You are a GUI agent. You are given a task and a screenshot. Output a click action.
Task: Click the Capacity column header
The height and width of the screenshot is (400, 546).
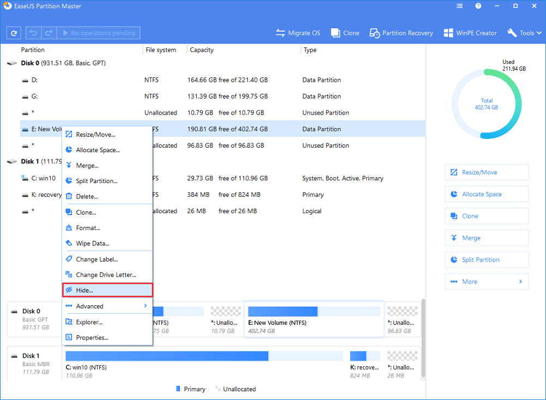tap(202, 50)
